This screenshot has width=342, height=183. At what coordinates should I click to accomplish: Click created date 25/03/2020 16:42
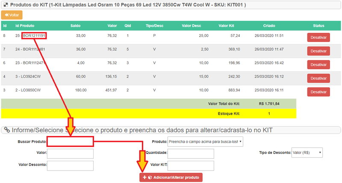coord(269,63)
